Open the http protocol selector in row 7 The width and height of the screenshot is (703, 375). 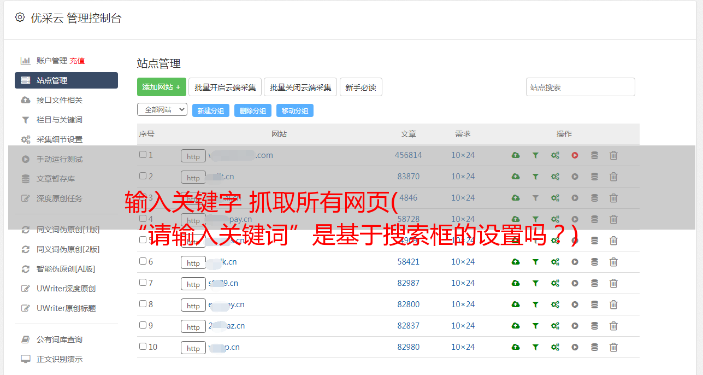point(193,284)
